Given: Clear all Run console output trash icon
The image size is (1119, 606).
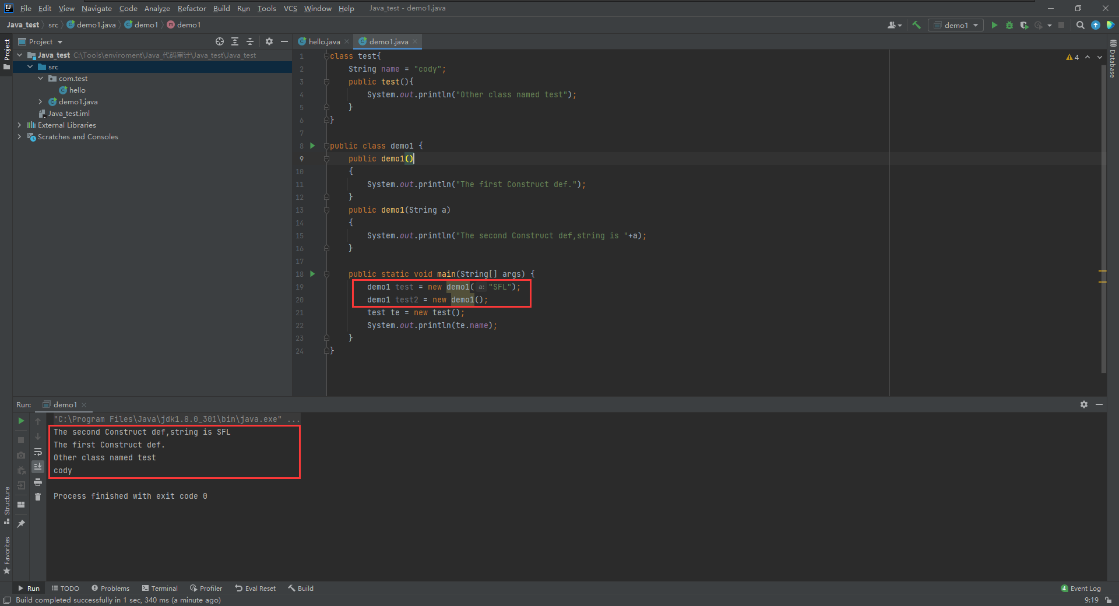Looking at the screenshot, I should tap(38, 496).
